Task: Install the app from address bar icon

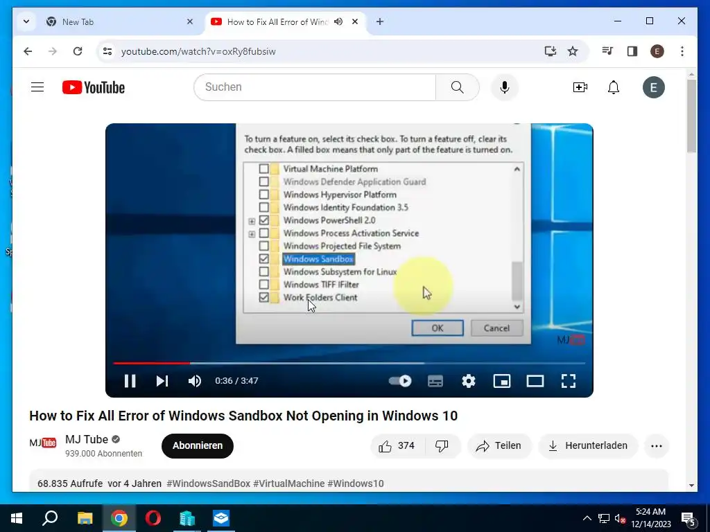Action: point(550,51)
